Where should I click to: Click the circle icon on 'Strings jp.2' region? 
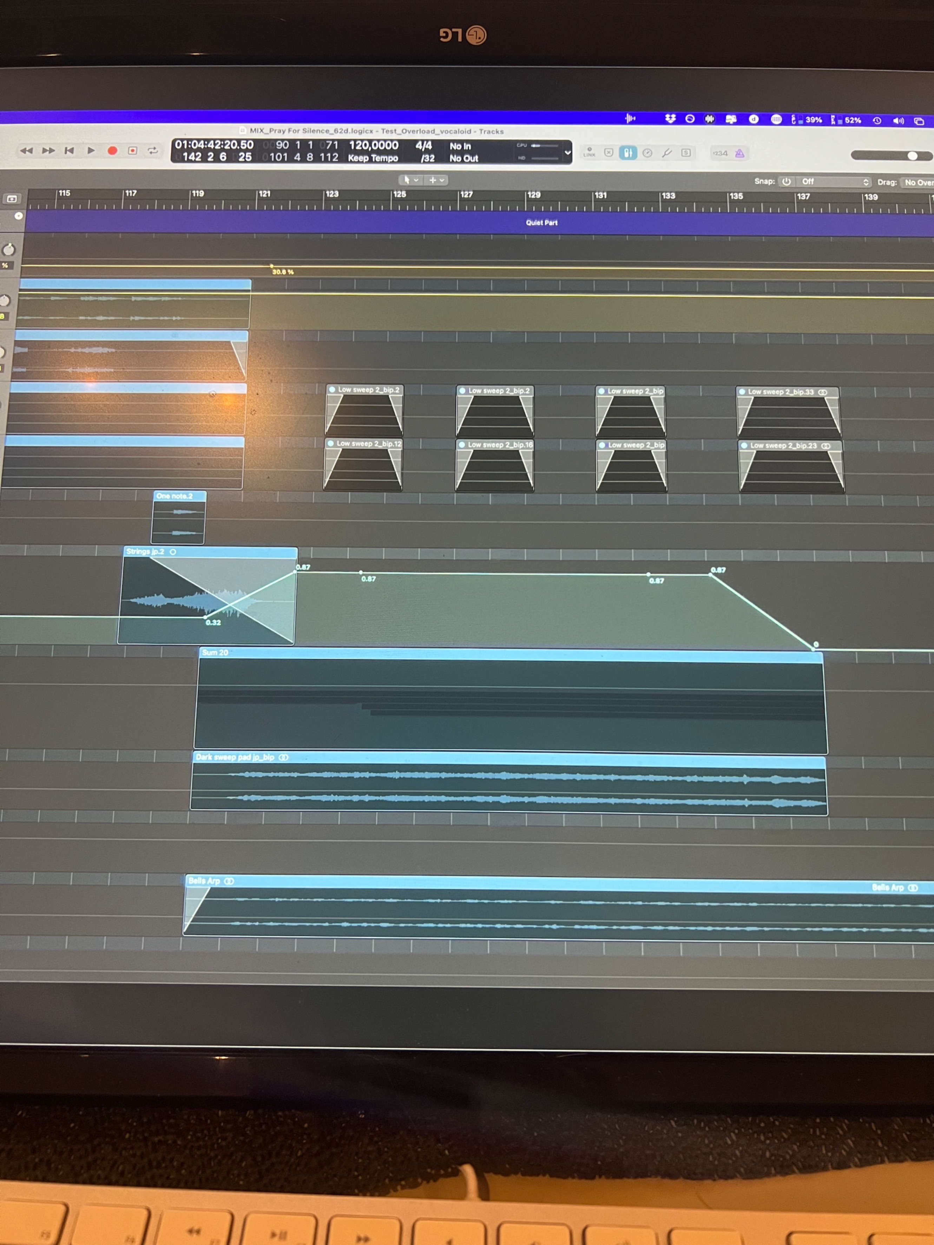pyautogui.click(x=173, y=552)
